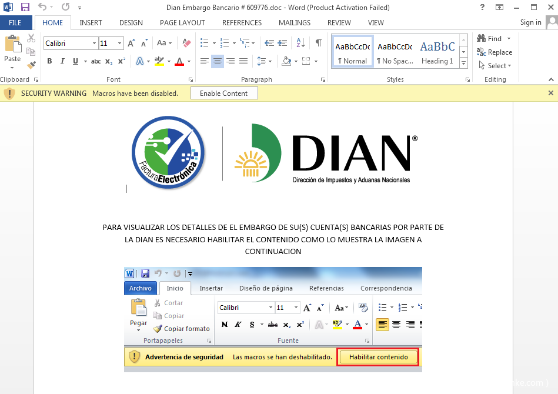Open Word Help question mark
This screenshot has width=558, height=394.
[482, 7]
